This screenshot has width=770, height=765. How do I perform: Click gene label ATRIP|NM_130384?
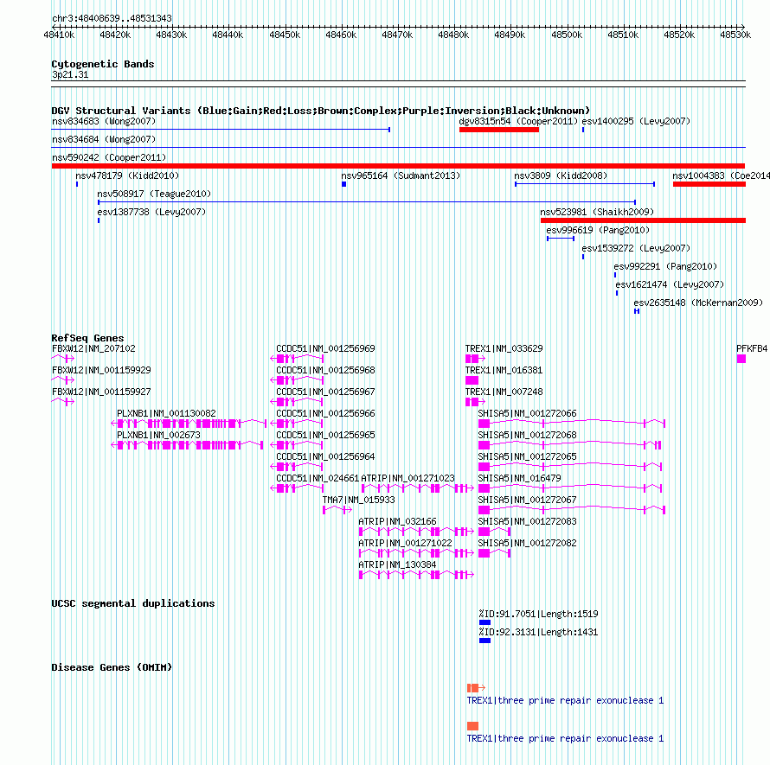pos(397,564)
